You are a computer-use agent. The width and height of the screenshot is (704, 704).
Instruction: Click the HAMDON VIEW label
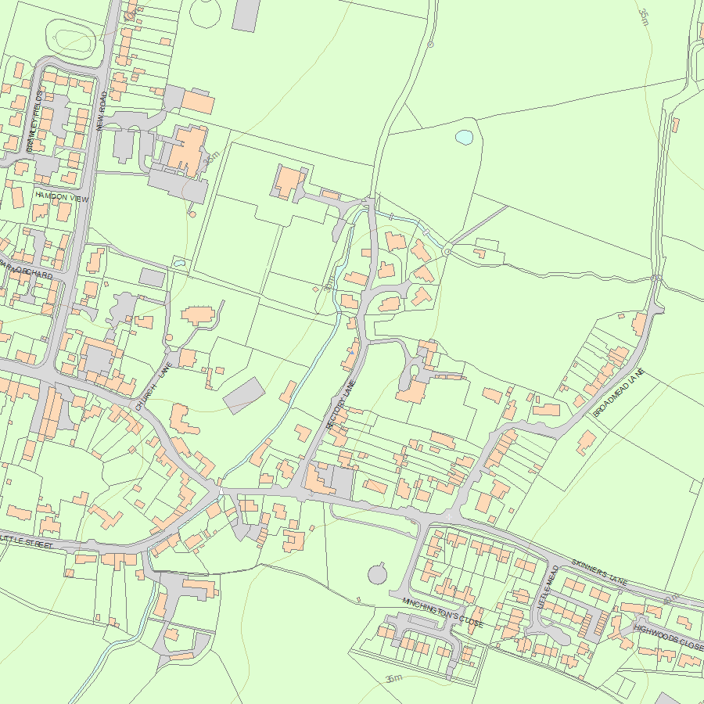point(62,196)
